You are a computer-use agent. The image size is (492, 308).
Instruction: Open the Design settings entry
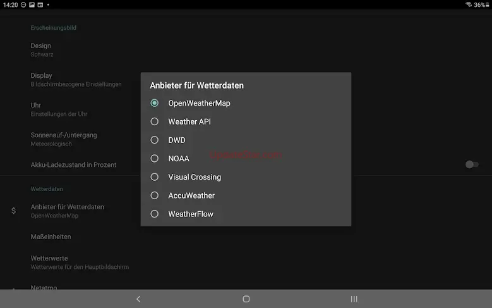(41, 49)
